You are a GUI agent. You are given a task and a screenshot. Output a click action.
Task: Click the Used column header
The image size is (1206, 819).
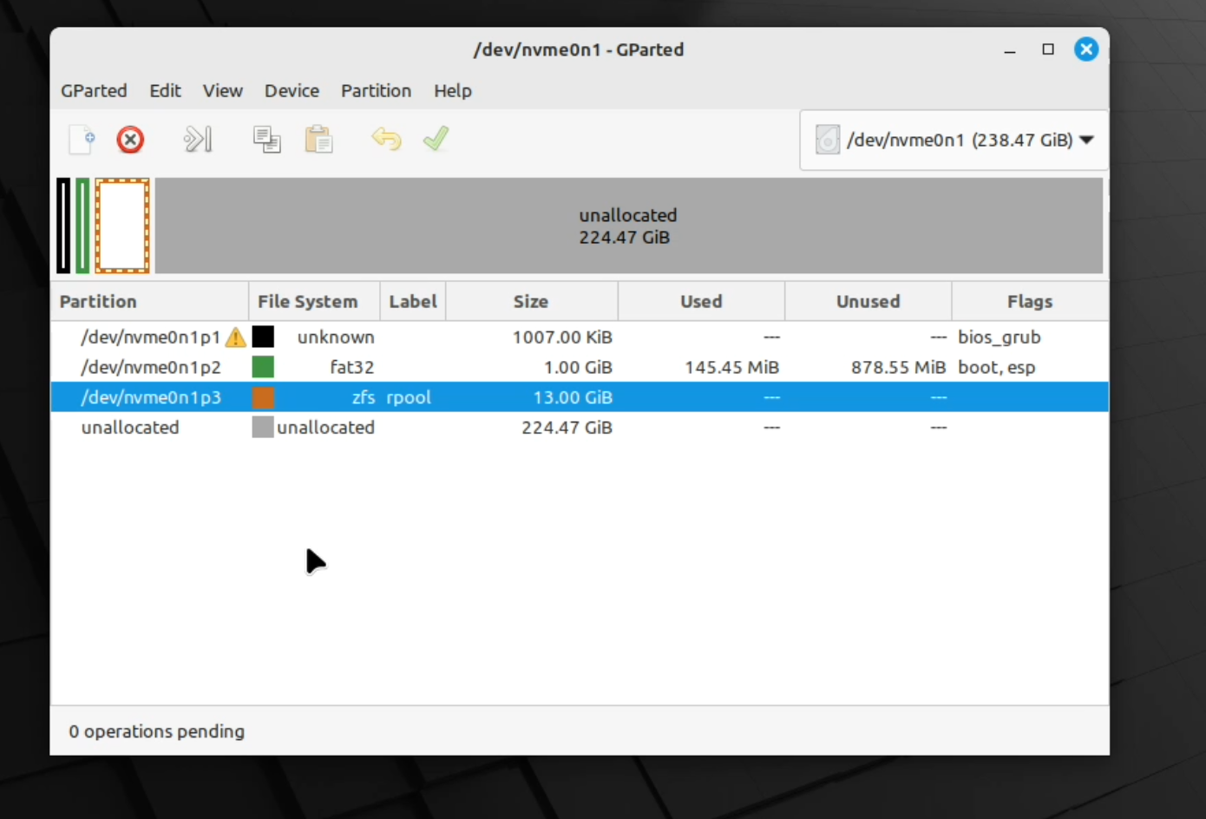coord(701,301)
